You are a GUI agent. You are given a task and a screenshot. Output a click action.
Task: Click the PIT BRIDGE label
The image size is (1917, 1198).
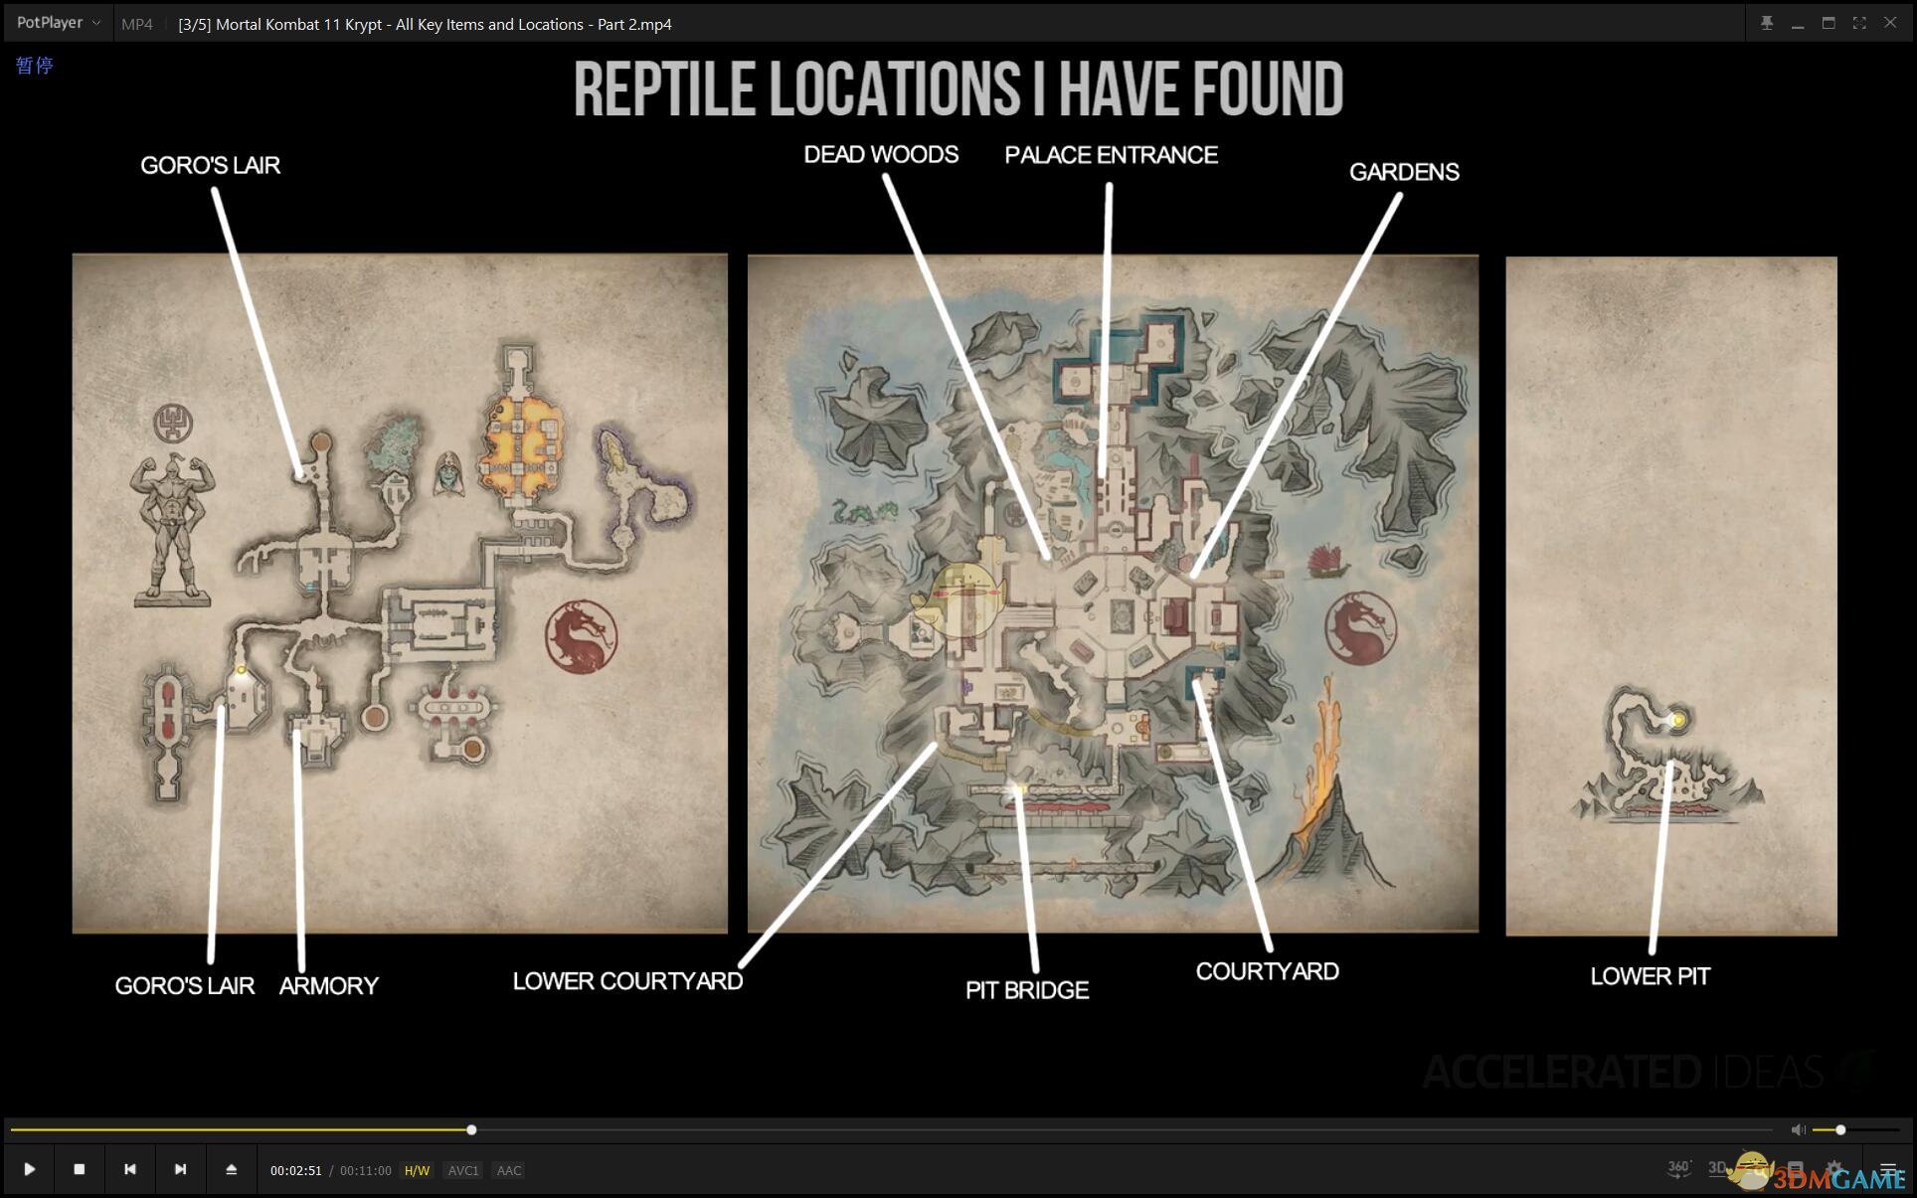[x=1027, y=990]
